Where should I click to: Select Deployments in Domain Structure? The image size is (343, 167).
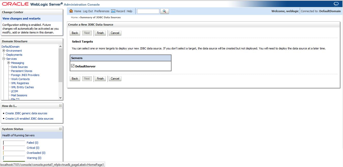(x=14, y=55)
